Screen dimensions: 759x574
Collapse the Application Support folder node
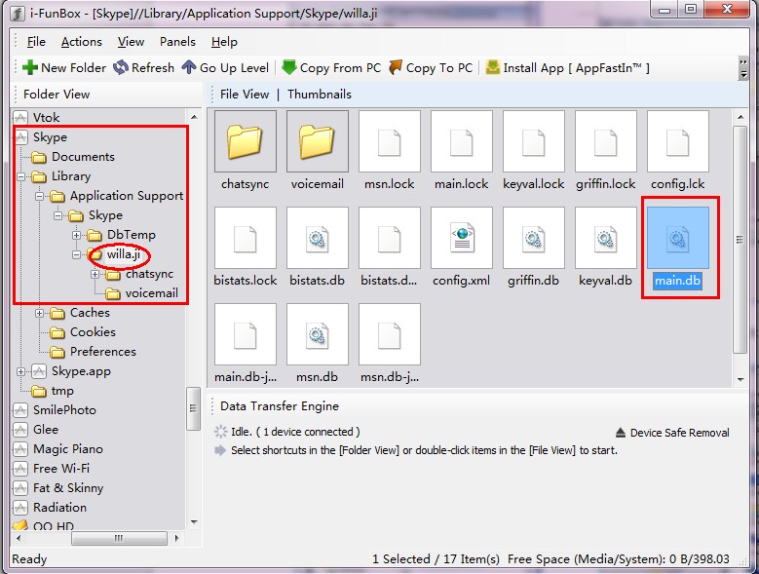point(39,196)
